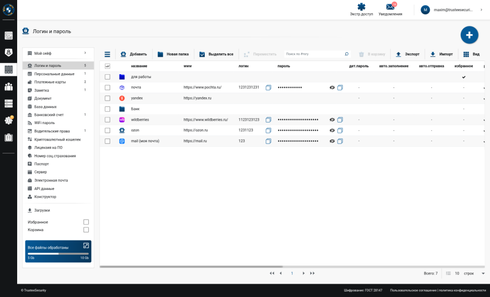490x297 pixels.
Task: Copy password for the ozon entry
Action: pyautogui.click(x=340, y=130)
